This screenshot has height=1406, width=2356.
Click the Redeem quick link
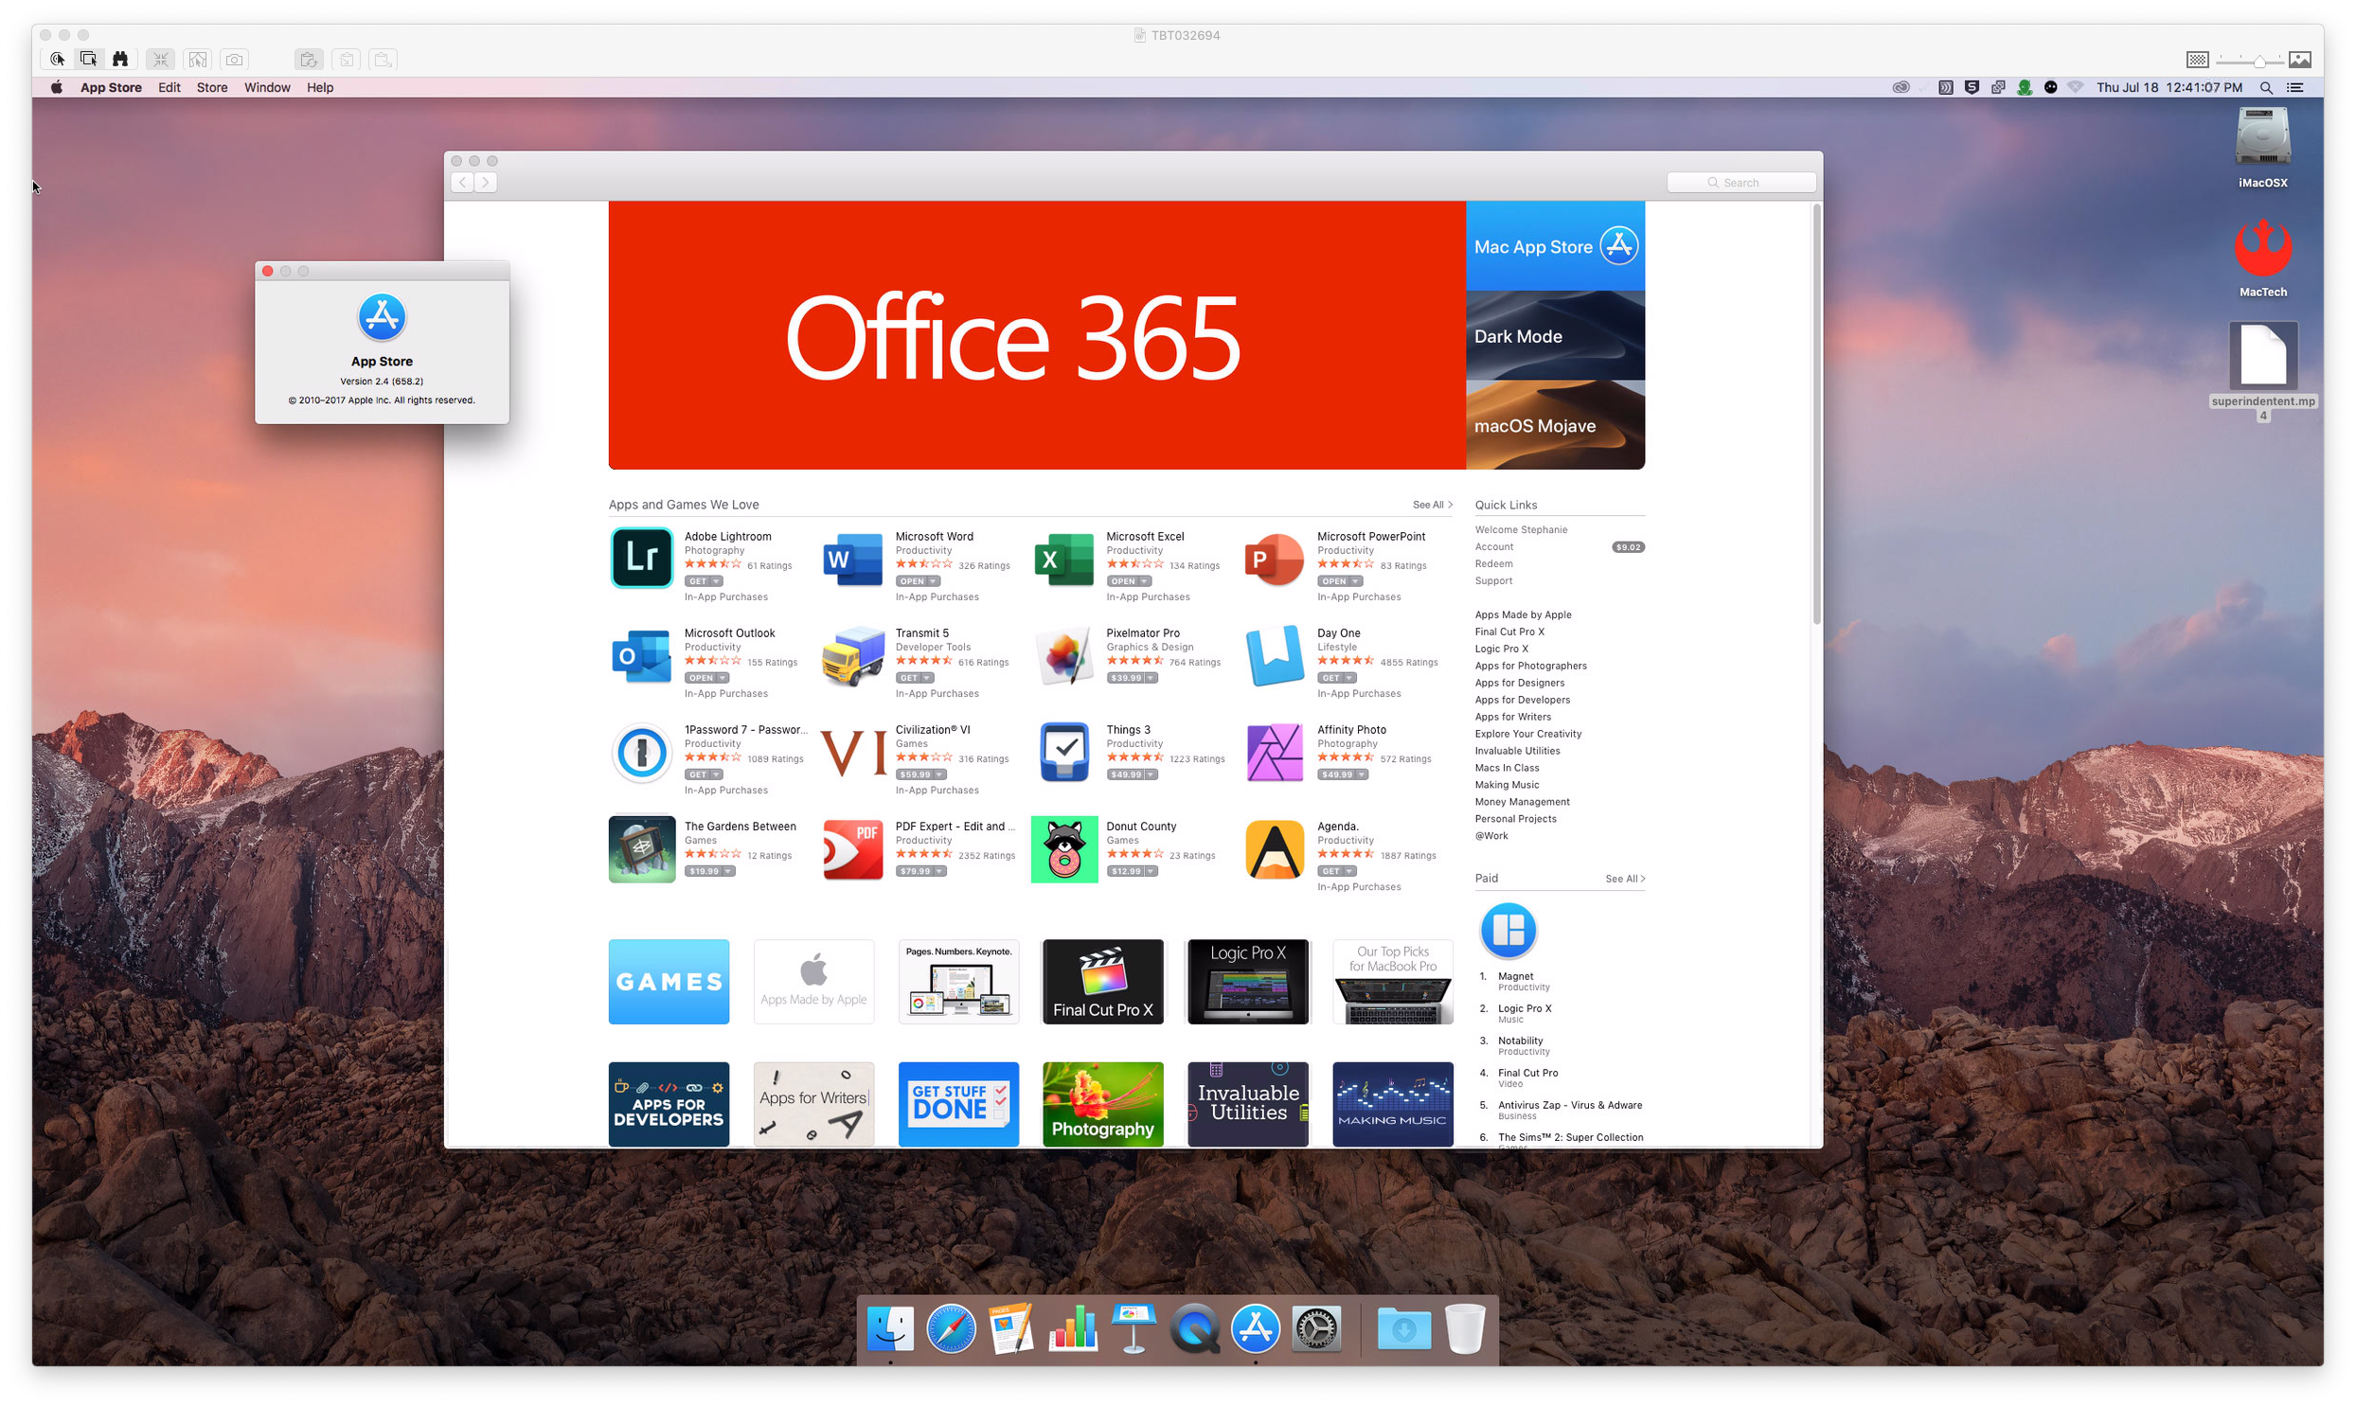[1493, 563]
